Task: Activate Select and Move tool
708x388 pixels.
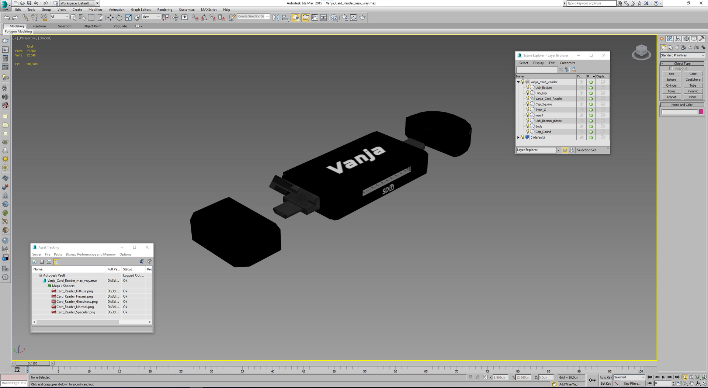Action: [x=110, y=17]
